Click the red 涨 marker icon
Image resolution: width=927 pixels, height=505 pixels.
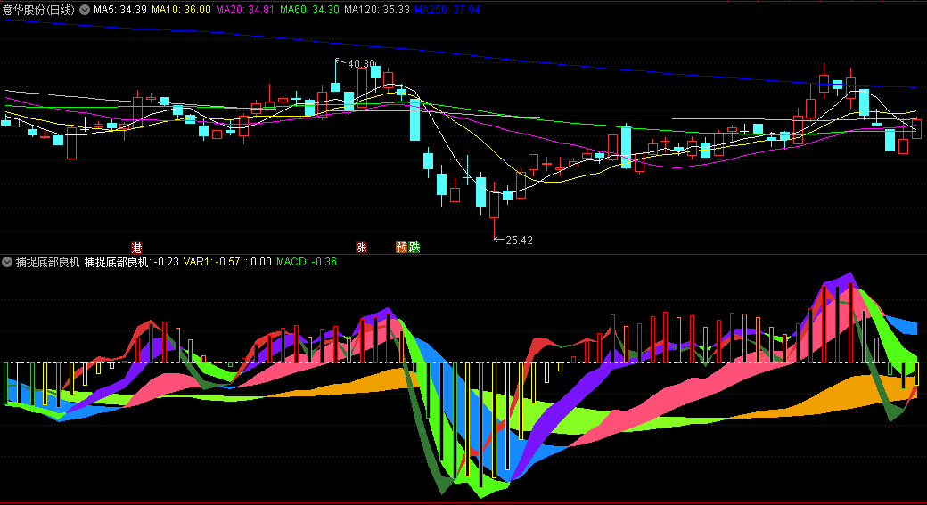[x=361, y=247]
